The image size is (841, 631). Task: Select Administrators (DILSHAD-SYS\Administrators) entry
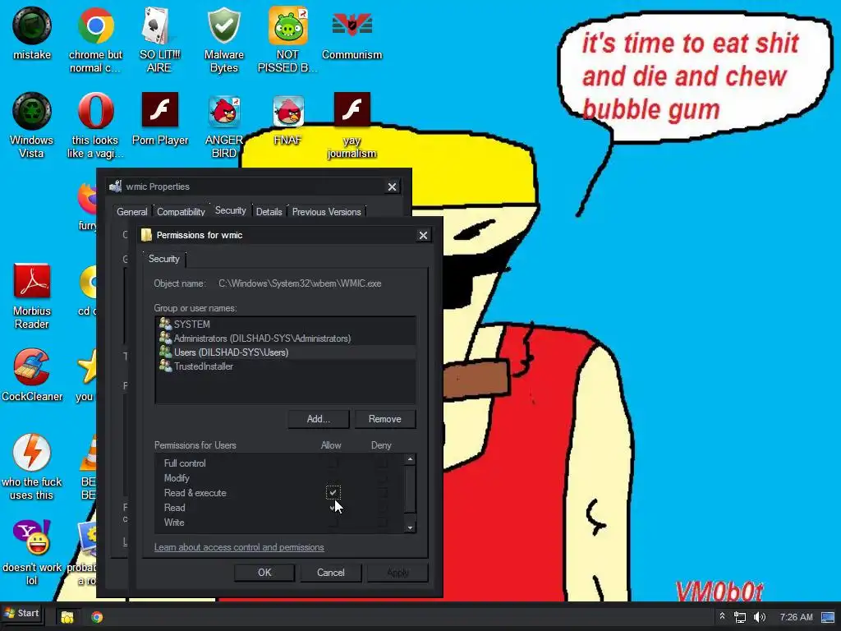285,338
